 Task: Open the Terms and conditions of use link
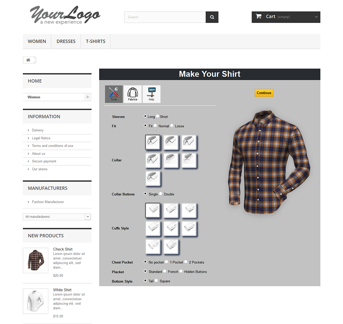[52, 146]
